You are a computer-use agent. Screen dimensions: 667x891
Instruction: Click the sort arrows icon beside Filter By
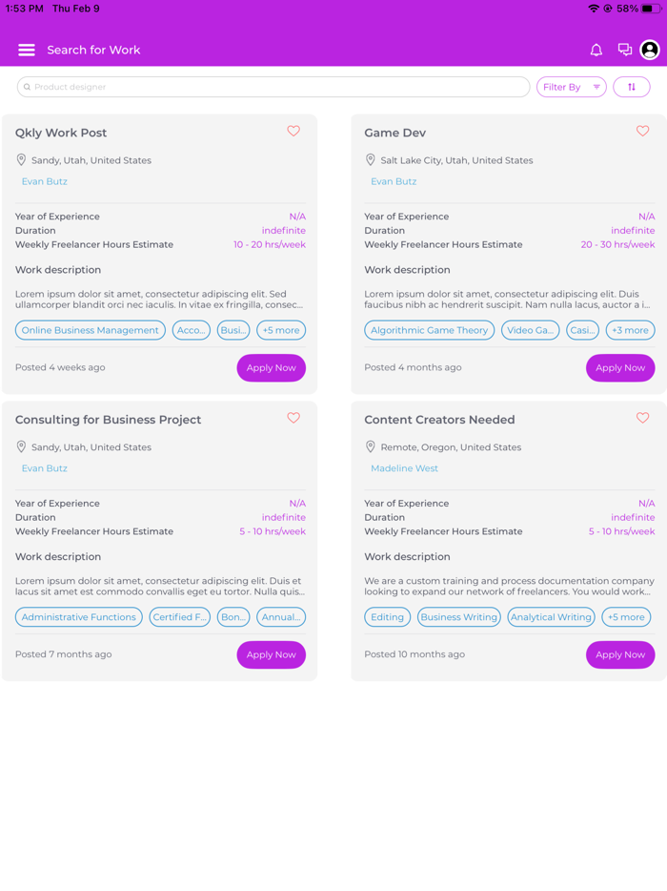point(632,86)
